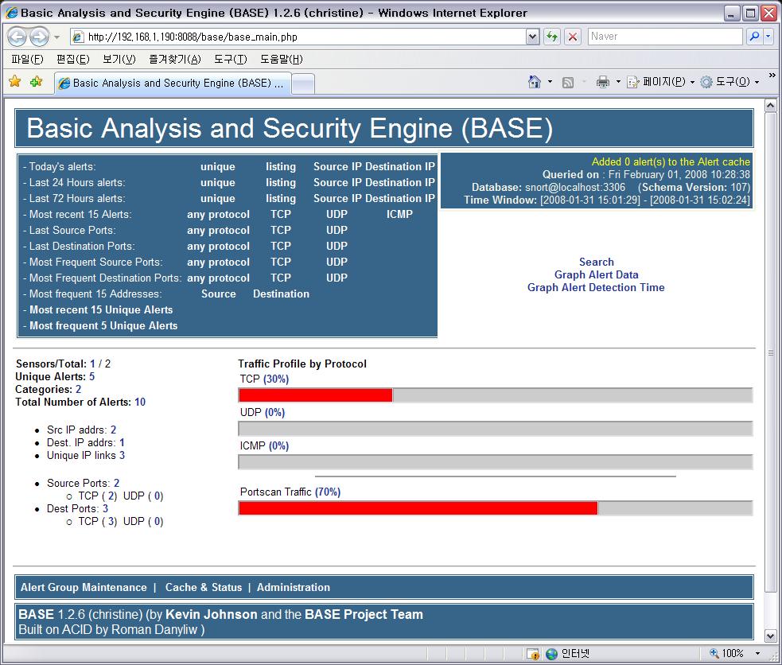Open recent pages dropdown arrow

[x=56, y=37]
